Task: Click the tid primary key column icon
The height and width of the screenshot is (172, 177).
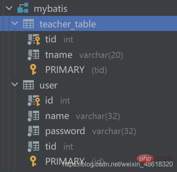Action: (34, 40)
